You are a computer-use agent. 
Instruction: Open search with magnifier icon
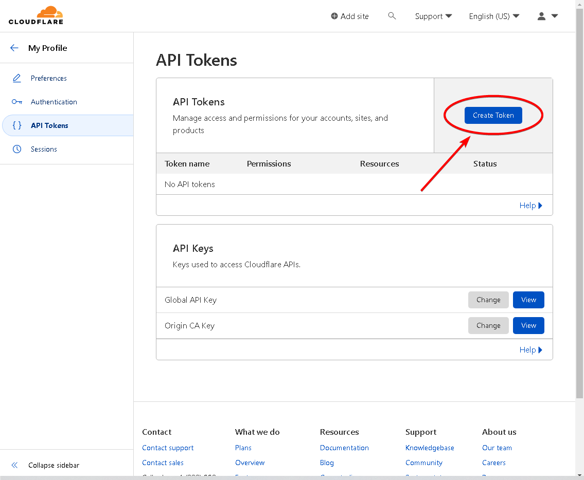pos(392,15)
